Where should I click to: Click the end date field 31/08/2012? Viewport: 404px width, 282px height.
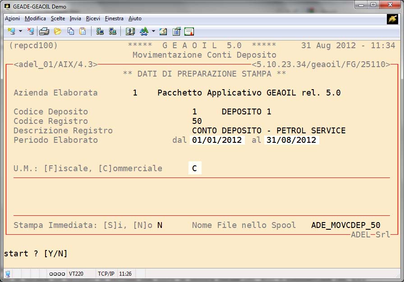(291, 141)
